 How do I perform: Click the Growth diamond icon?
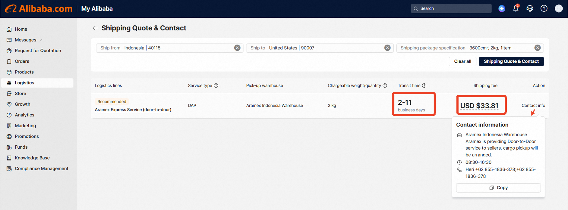(x=9, y=104)
